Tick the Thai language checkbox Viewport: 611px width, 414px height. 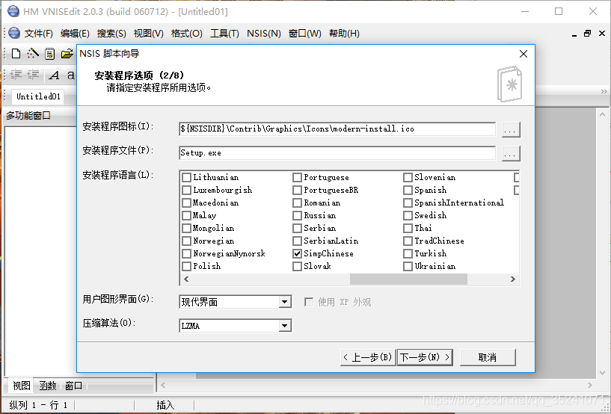pyautogui.click(x=408, y=228)
